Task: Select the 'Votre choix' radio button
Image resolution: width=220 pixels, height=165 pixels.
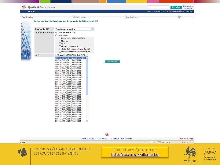Action: [x=56, y=35]
